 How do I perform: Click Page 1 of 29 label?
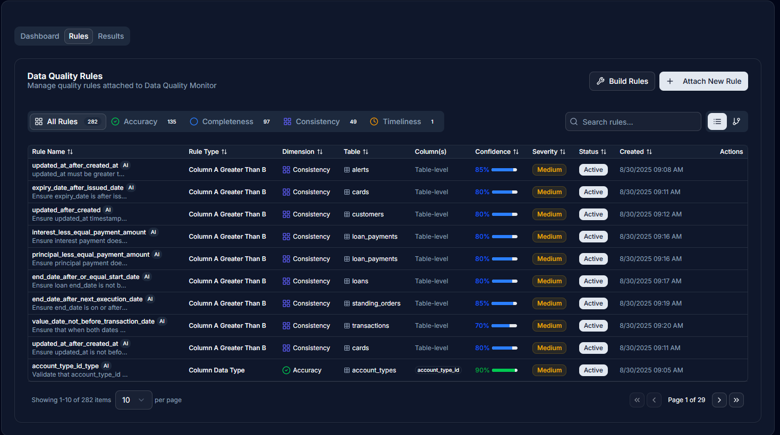[x=686, y=400]
